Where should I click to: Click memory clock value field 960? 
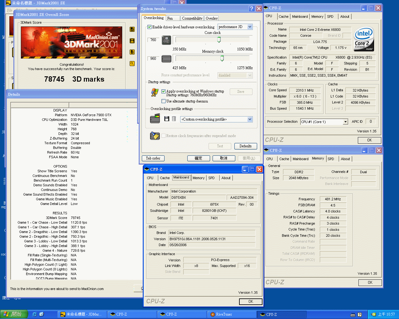click(153, 59)
